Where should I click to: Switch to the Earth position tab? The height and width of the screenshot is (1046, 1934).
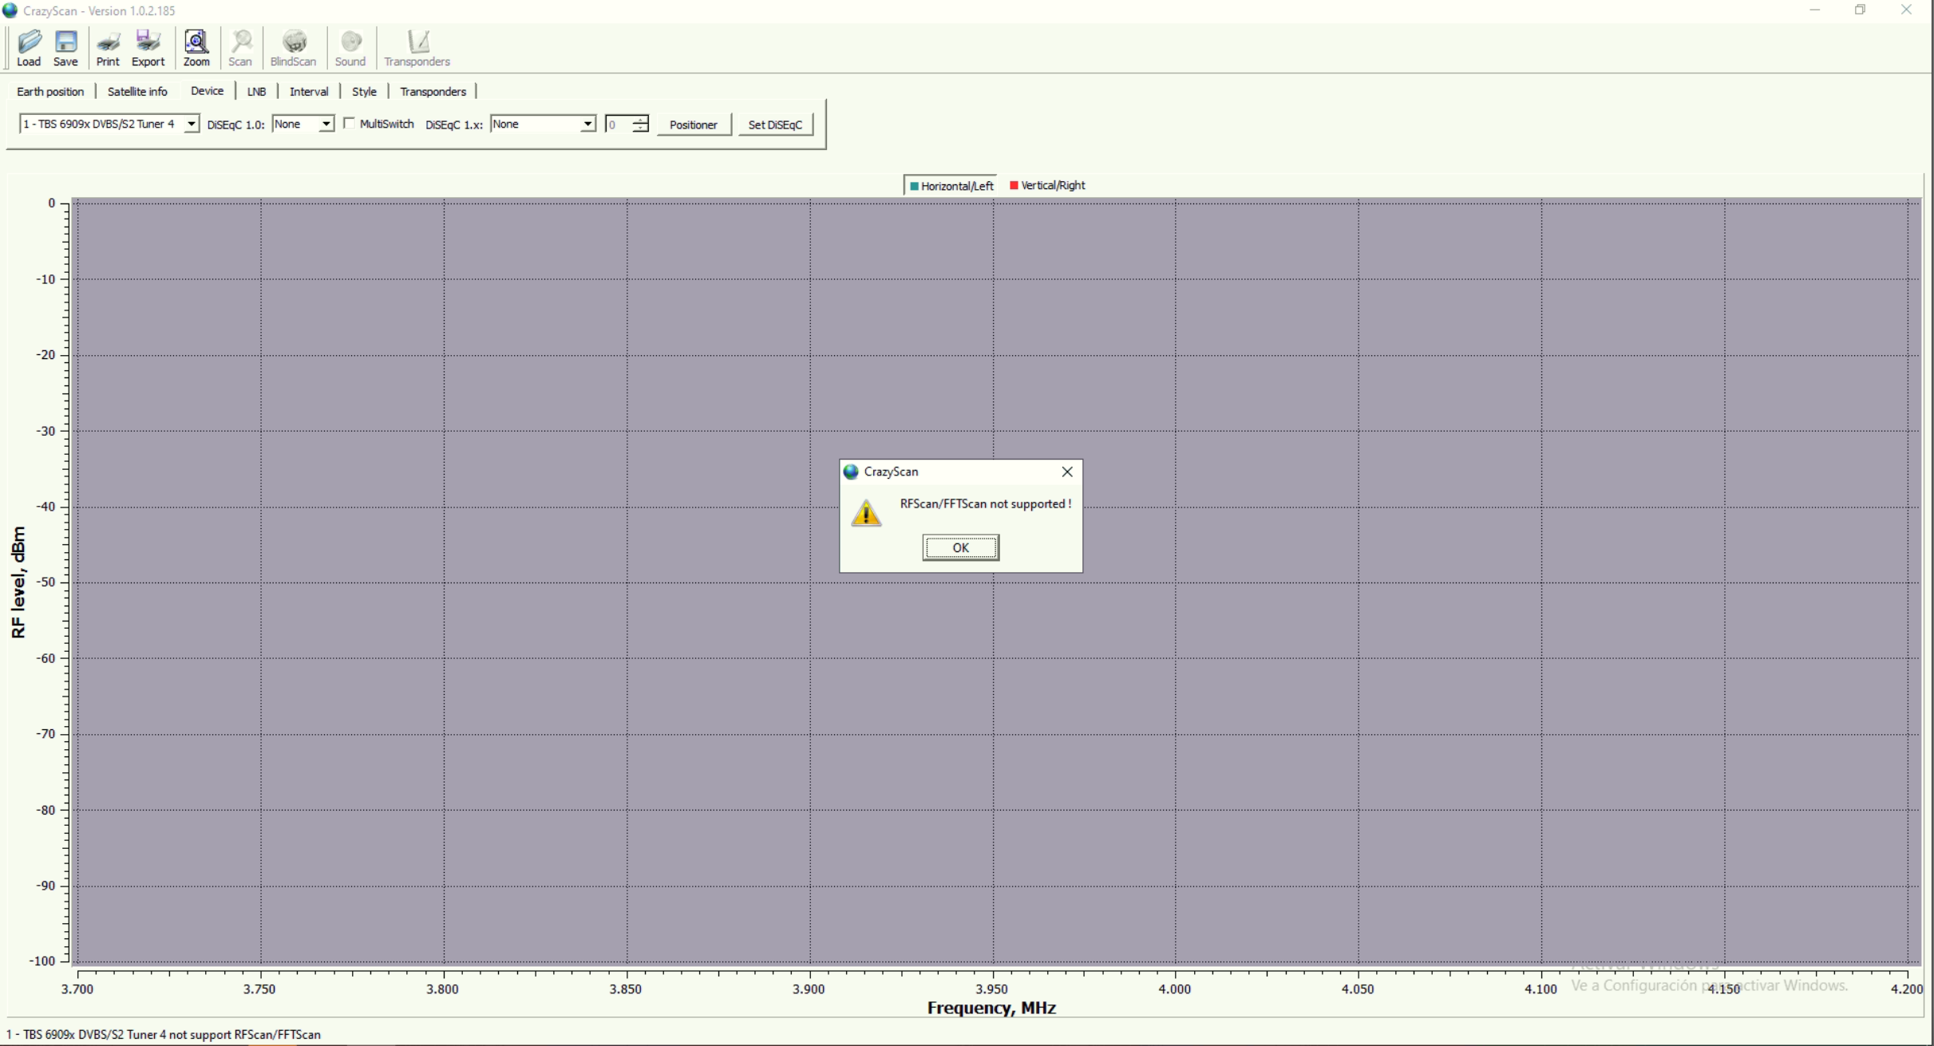pos(50,92)
